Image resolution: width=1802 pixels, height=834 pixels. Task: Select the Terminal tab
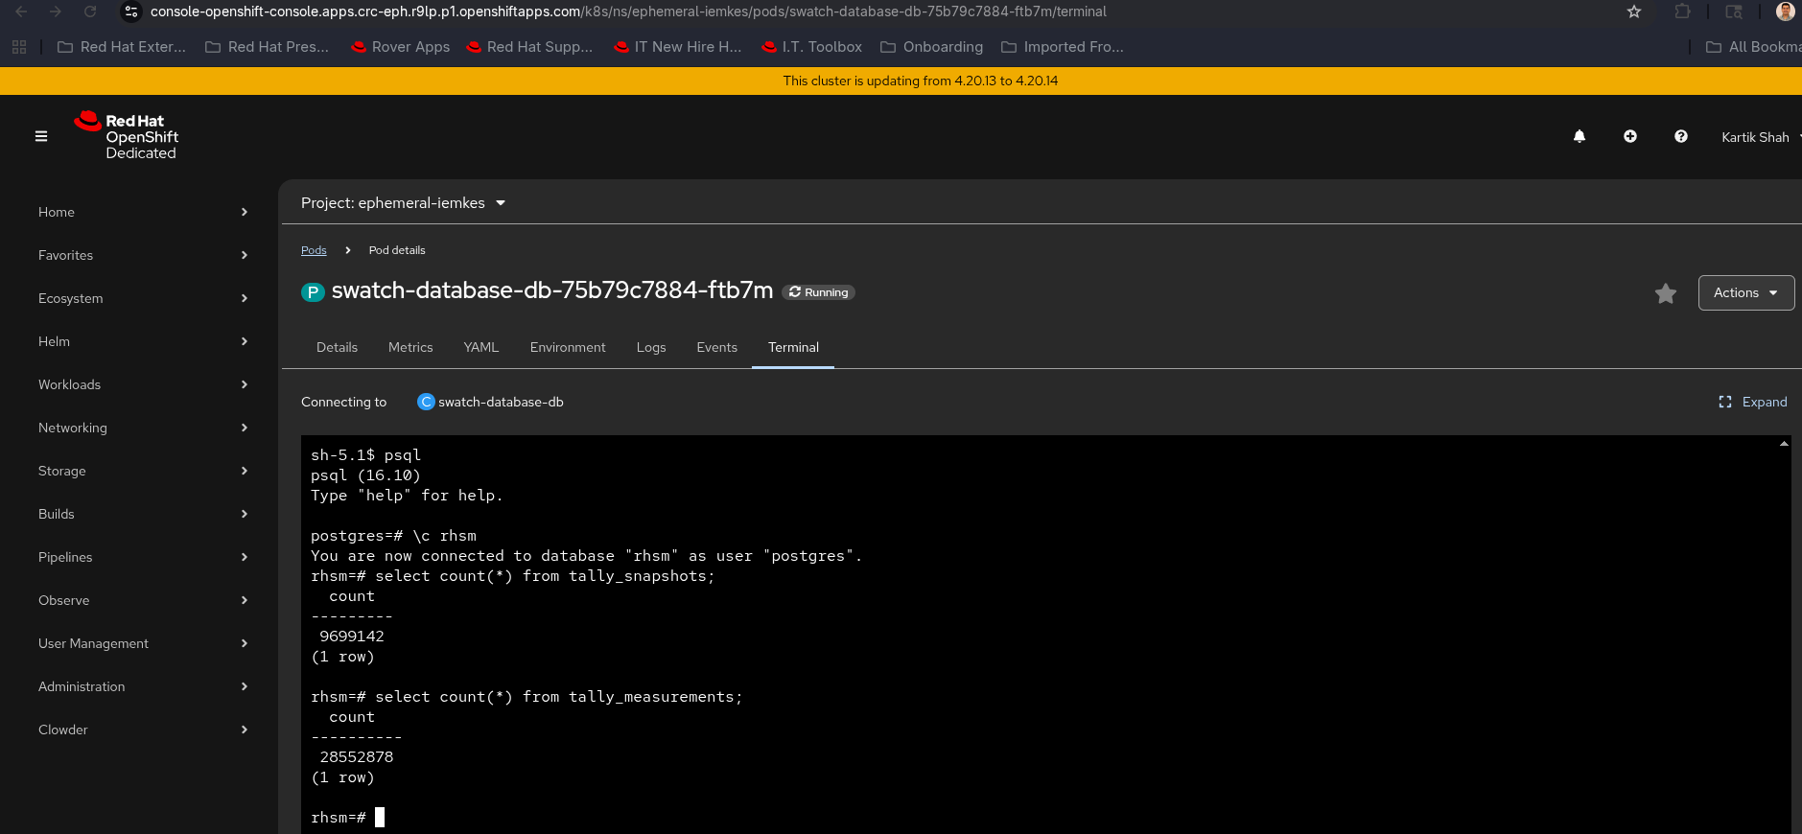coord(793,347)
